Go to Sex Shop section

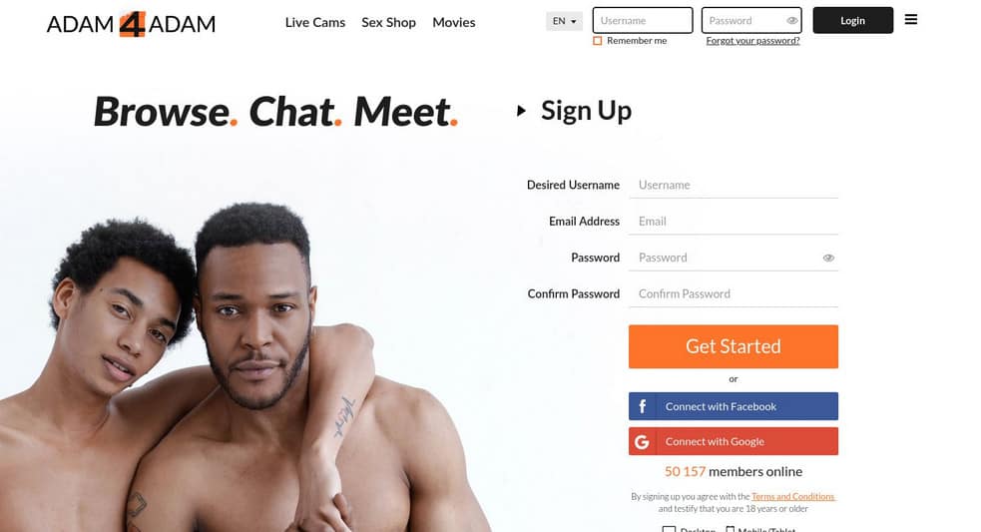tap(388, 23)
